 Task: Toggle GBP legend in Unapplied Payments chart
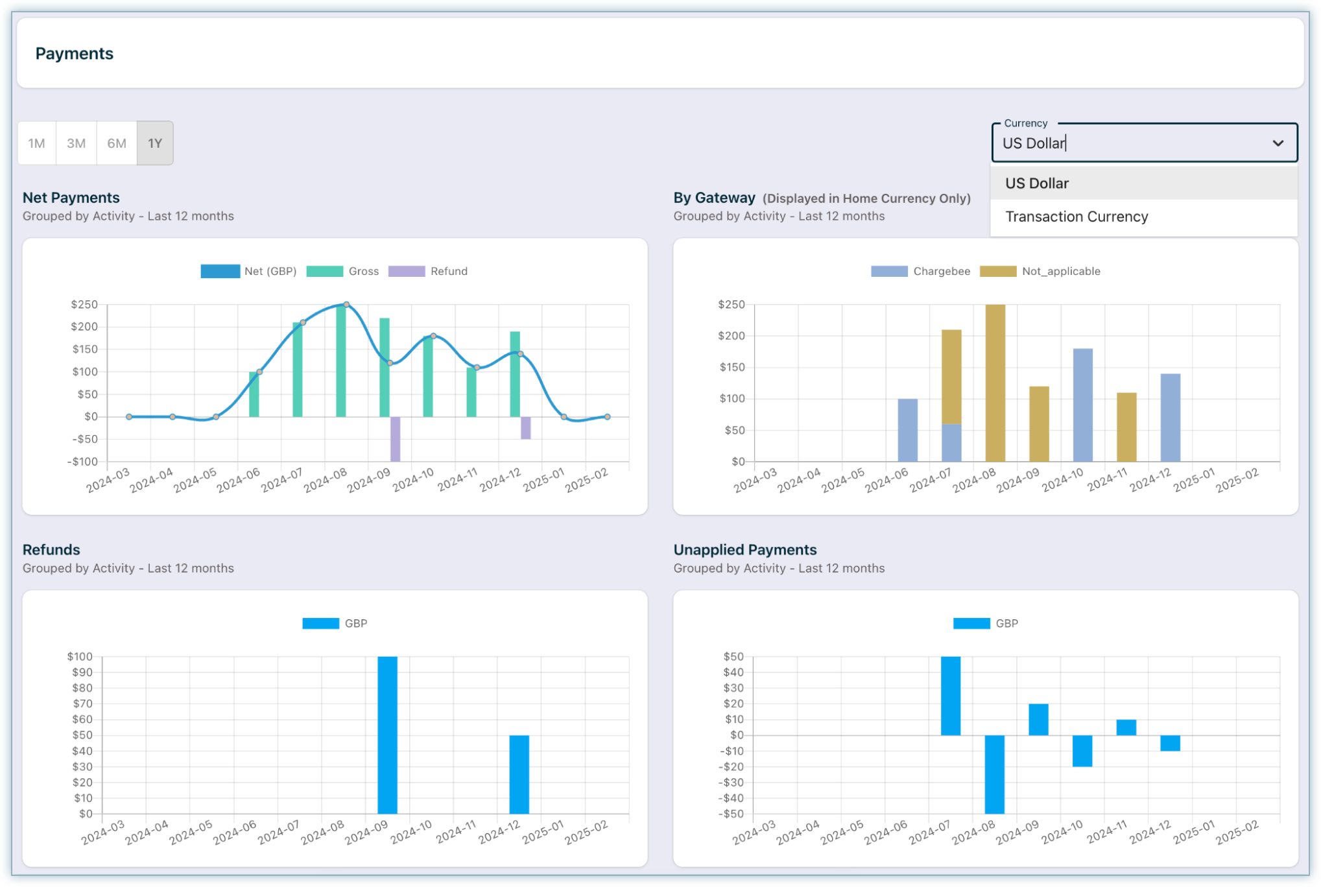point(971,624)
